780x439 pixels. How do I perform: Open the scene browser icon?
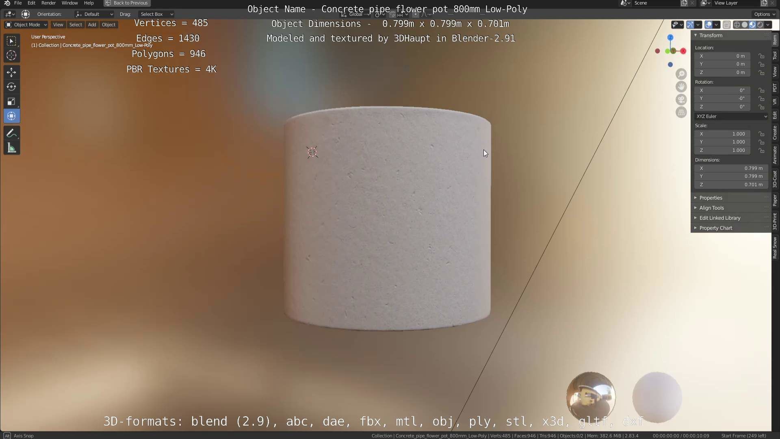626,3
